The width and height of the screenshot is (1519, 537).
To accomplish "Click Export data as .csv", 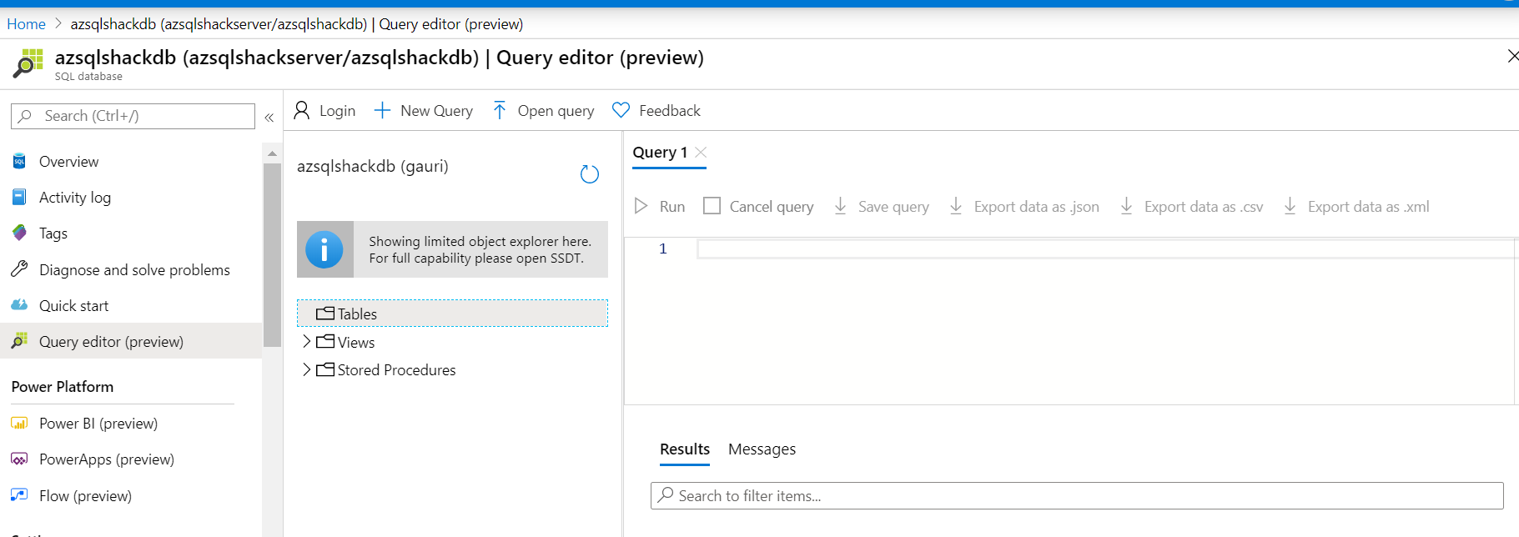I will [x=1191, y=207].
